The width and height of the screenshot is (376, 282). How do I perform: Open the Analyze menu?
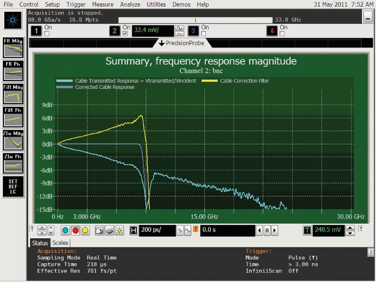(130, 4)
